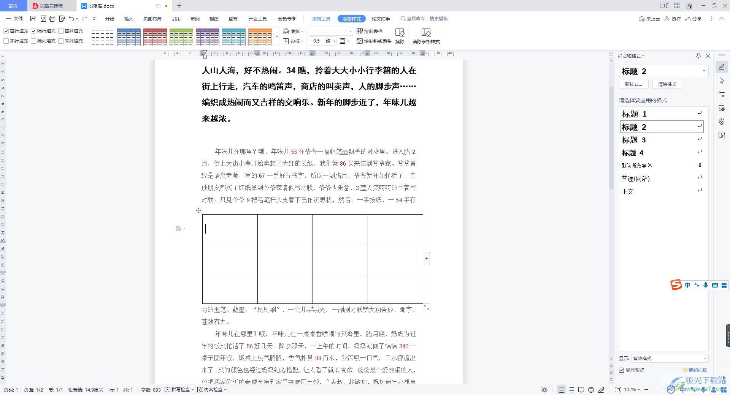Switch to Web layout view in status bar
This screenshot has height=395, width=730.
tap(591, 390)
